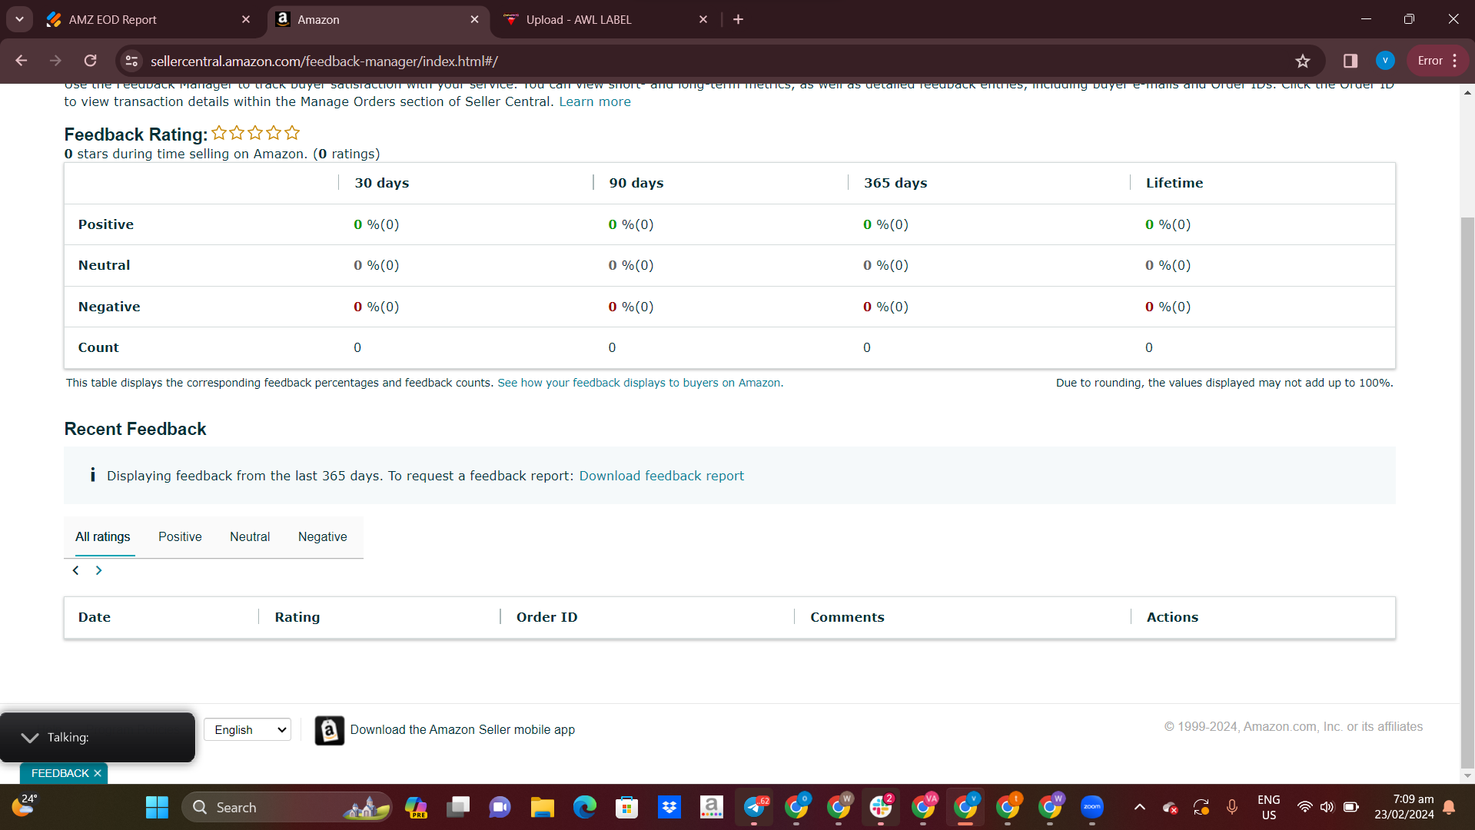Open the Amazon app on the taskbar
Screen dimensions: 1475x830
pos(712,807)
